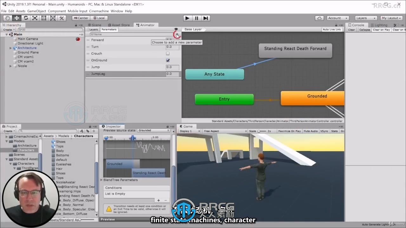The height and width of the screenshot is (228, 406).
Task: Open the Cinemachine menu
Action: tap(99, 11)
